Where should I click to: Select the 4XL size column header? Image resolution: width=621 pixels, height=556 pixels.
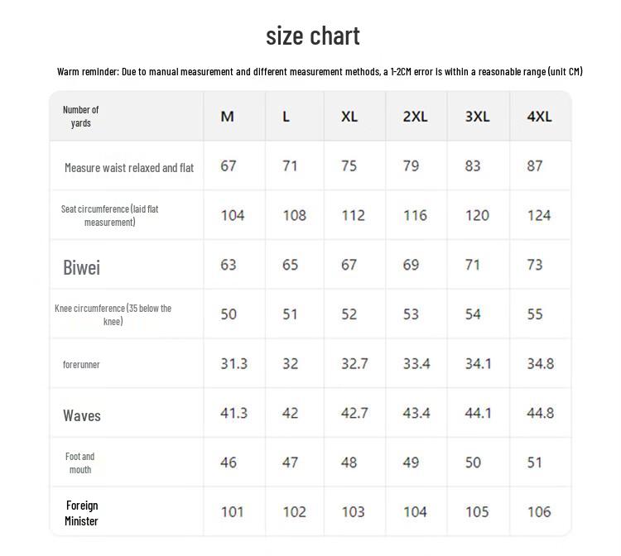[x=539, y=117]
